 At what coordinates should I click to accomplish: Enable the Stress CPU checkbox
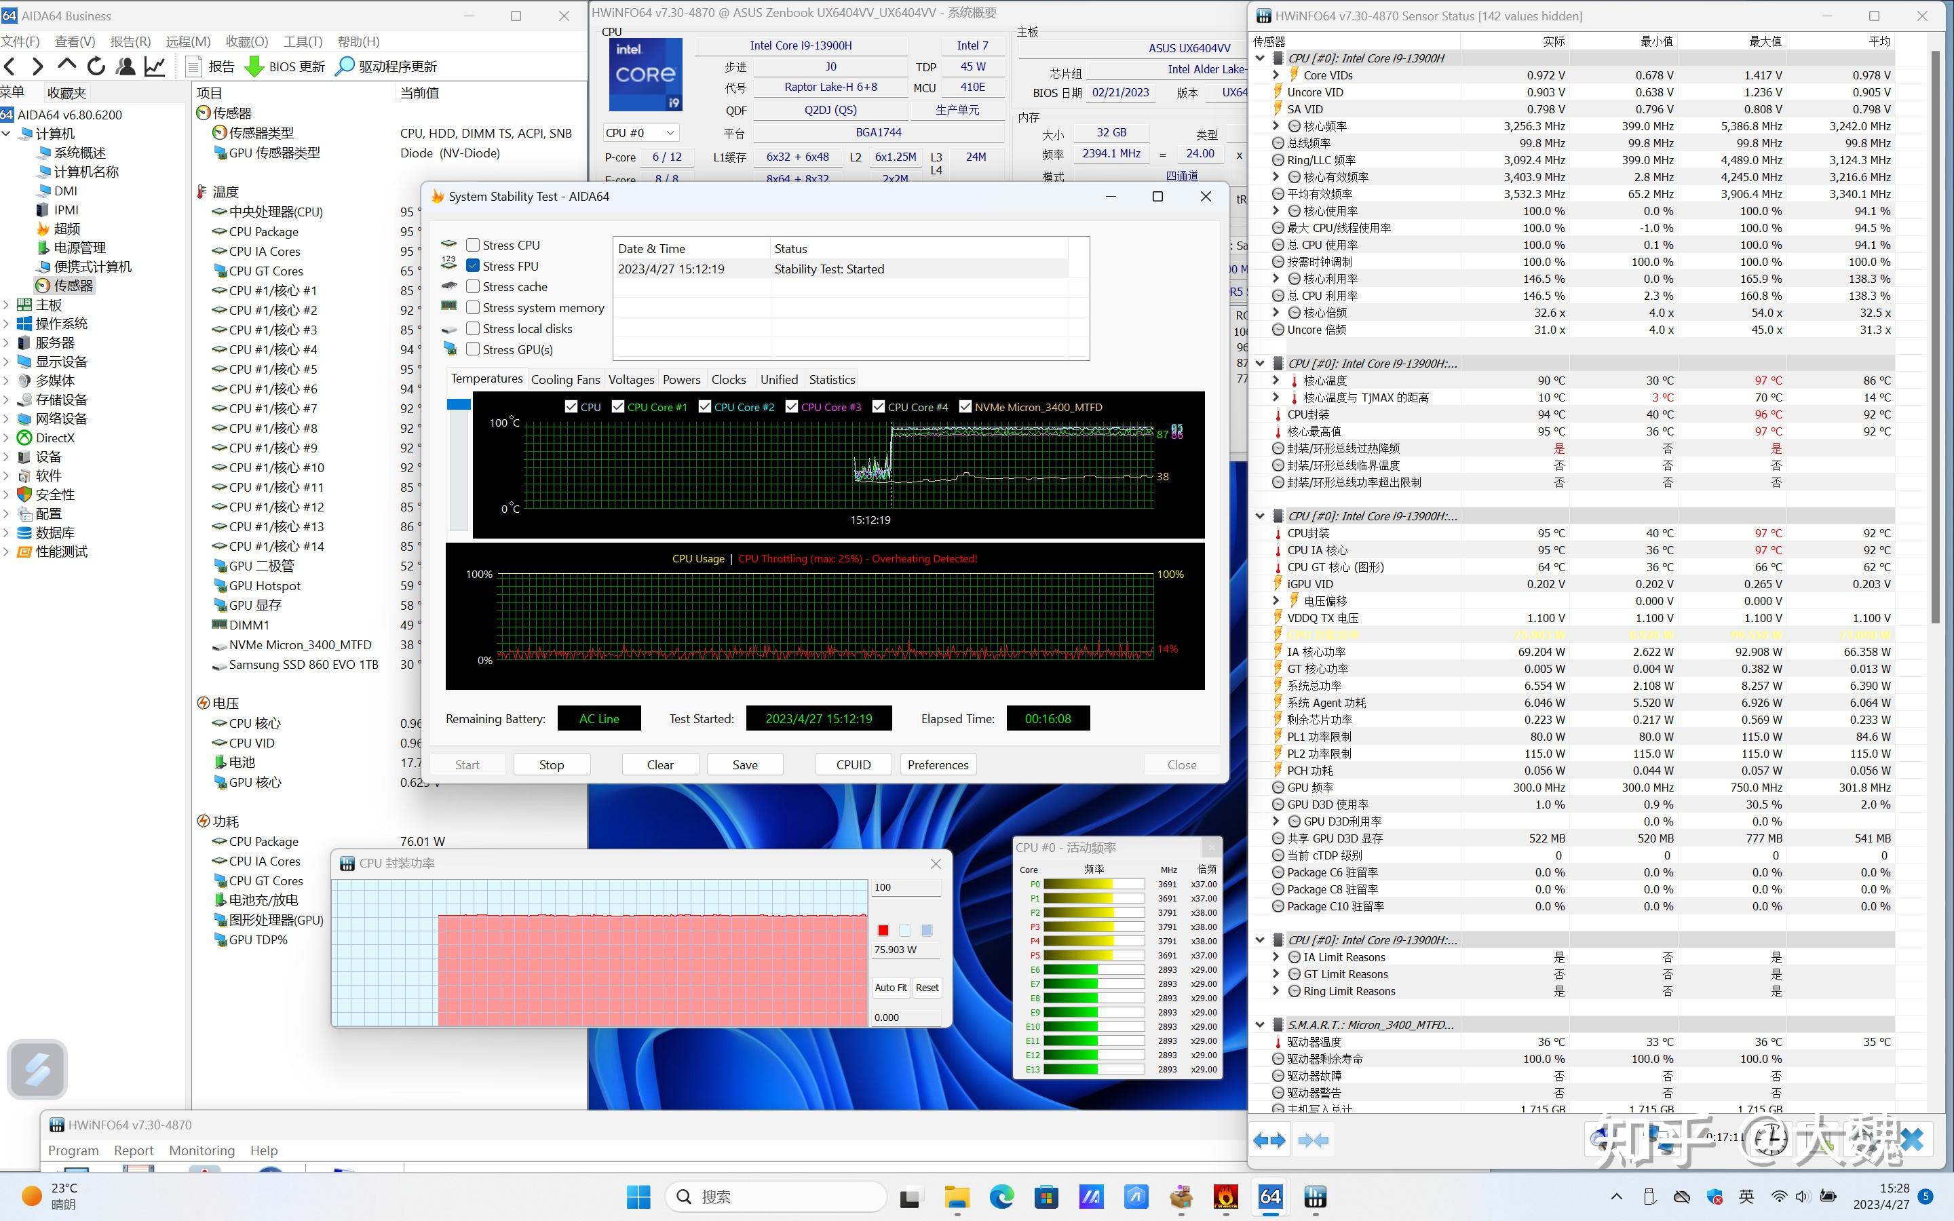tap(473, 244)
